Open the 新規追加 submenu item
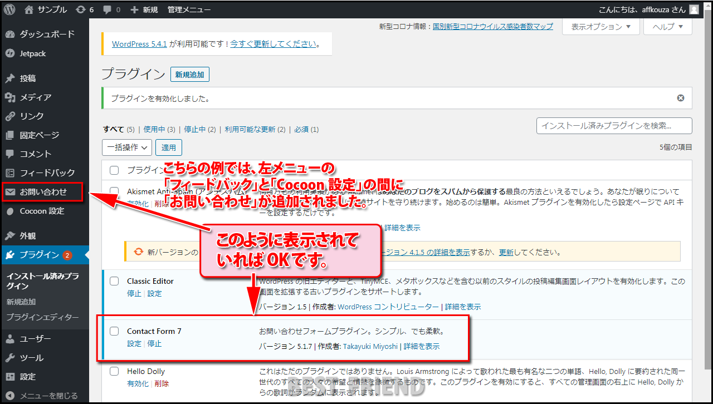 (x=21, y=302)
